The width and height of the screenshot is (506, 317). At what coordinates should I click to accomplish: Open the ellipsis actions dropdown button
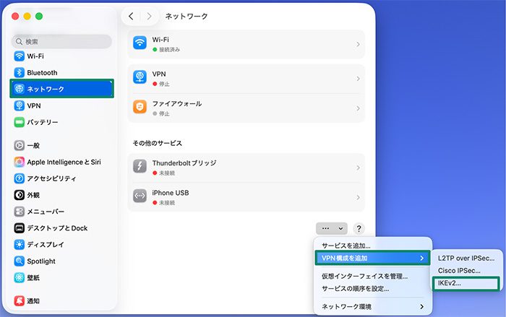pos(332,228)
